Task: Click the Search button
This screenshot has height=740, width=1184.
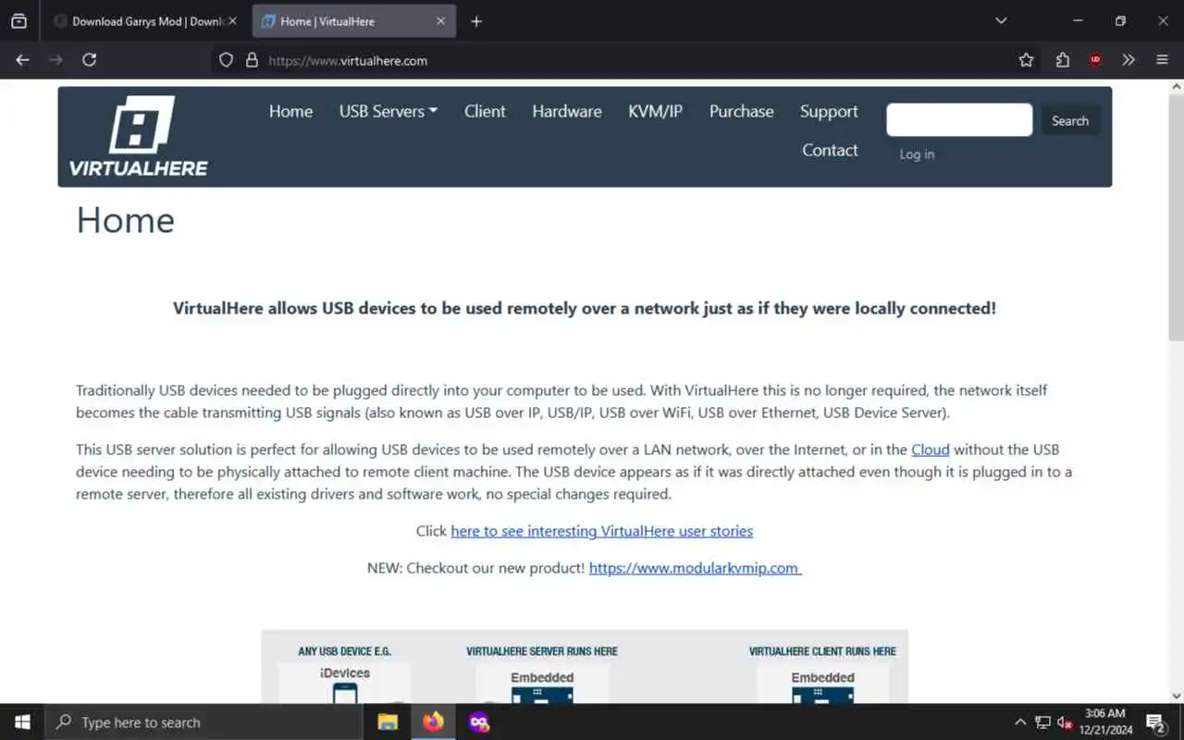Action: click(1070, 120)
